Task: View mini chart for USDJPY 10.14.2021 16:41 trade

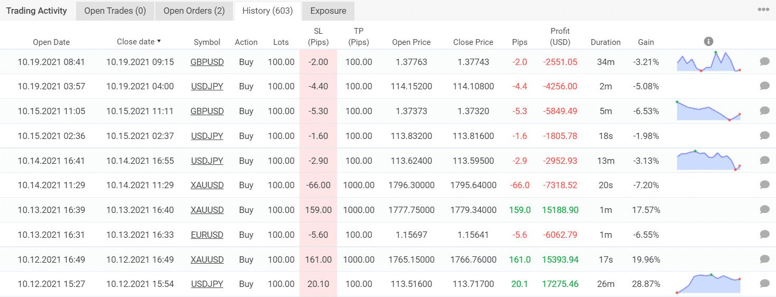Action: [x=708, y=160]
